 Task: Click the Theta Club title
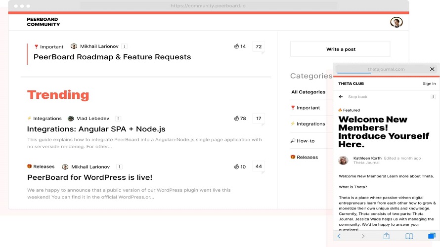click(351, 83)
